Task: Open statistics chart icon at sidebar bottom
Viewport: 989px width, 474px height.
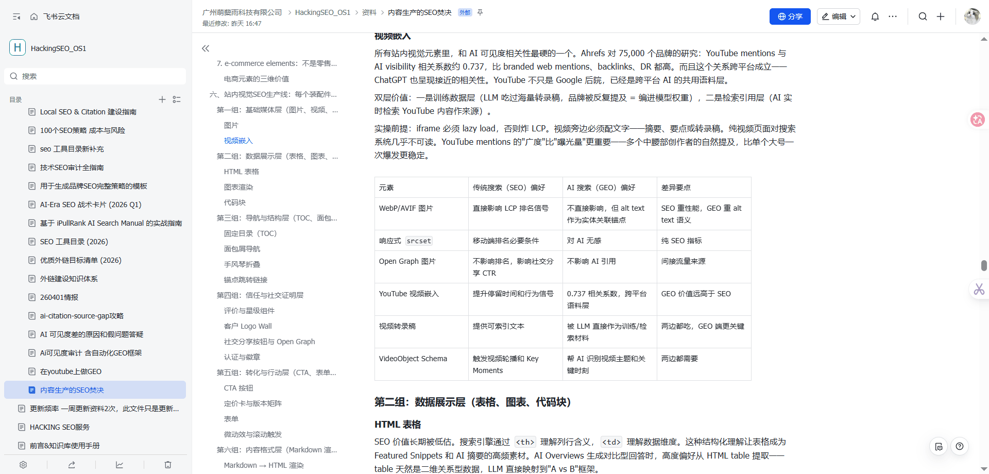Action: tap(120, 465)
